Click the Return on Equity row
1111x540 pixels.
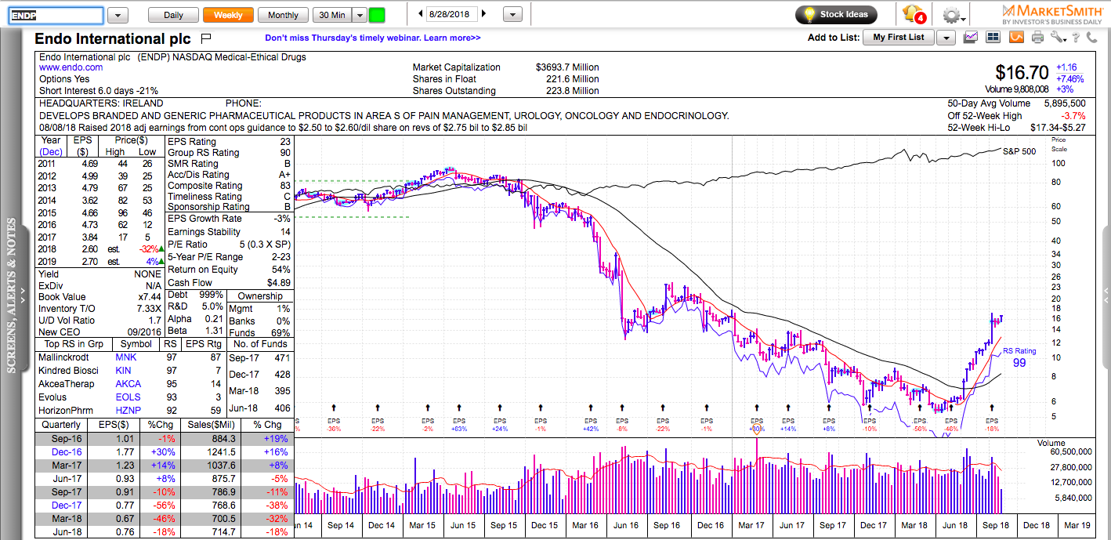[x=230, y=270]
